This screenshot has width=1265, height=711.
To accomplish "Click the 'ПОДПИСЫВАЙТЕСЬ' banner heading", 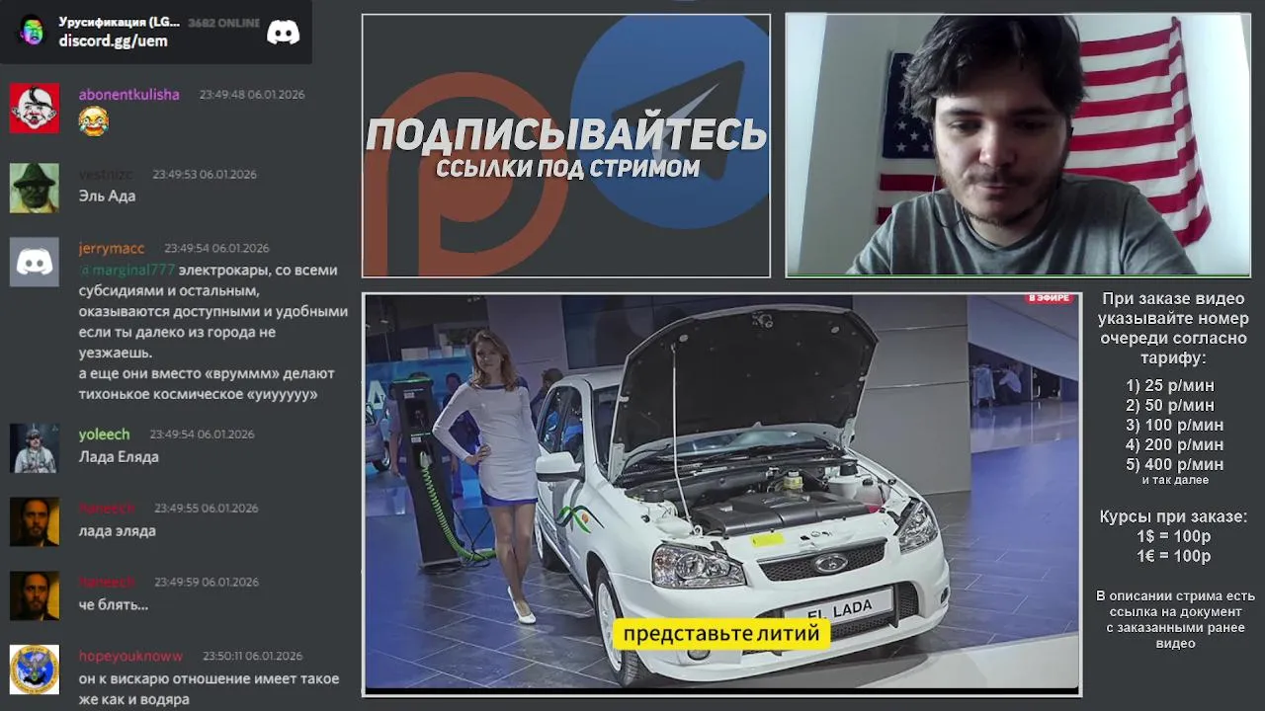I will pos(566,135).
